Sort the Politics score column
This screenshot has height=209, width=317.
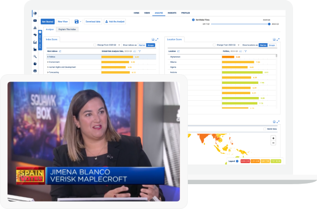[240, 51]
